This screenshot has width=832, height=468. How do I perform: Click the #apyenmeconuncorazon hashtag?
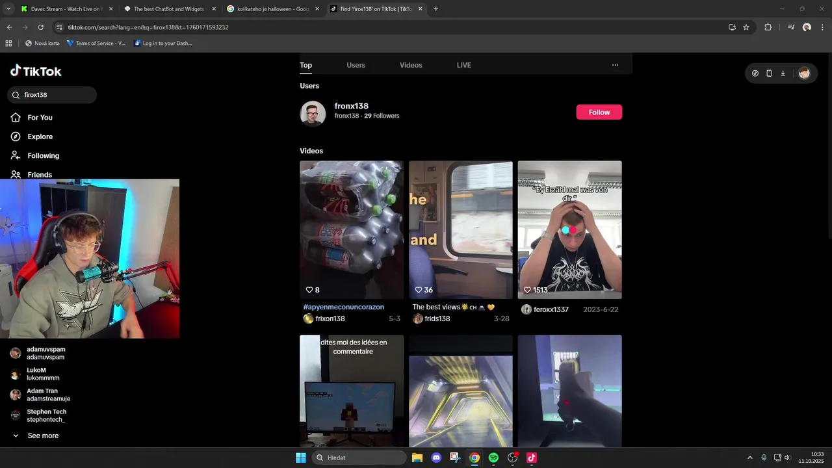click(x=343, y=307)
